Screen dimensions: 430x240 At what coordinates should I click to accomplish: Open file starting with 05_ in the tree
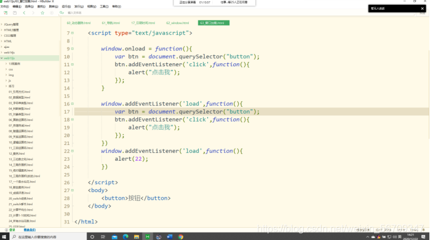pos(19,114)
